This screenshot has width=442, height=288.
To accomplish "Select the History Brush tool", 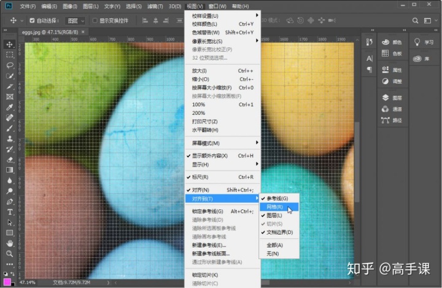I will click(x=10, y=149).
